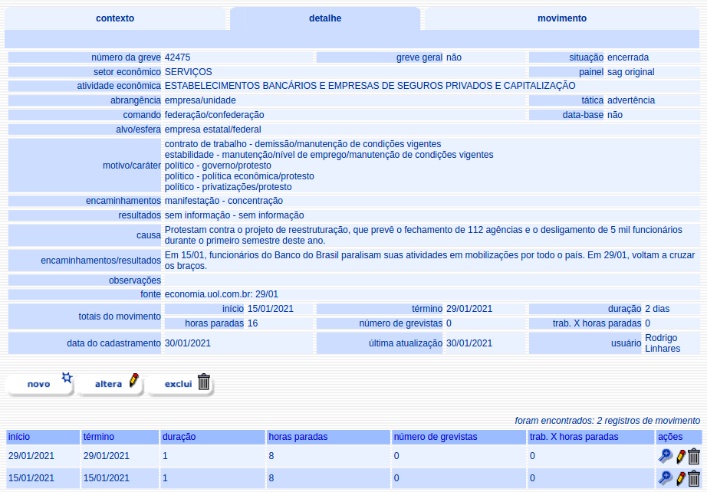Click the SERVIÇOS economic sector value
The height and width of the screenshot is (492, 707).
coord(188,72)
